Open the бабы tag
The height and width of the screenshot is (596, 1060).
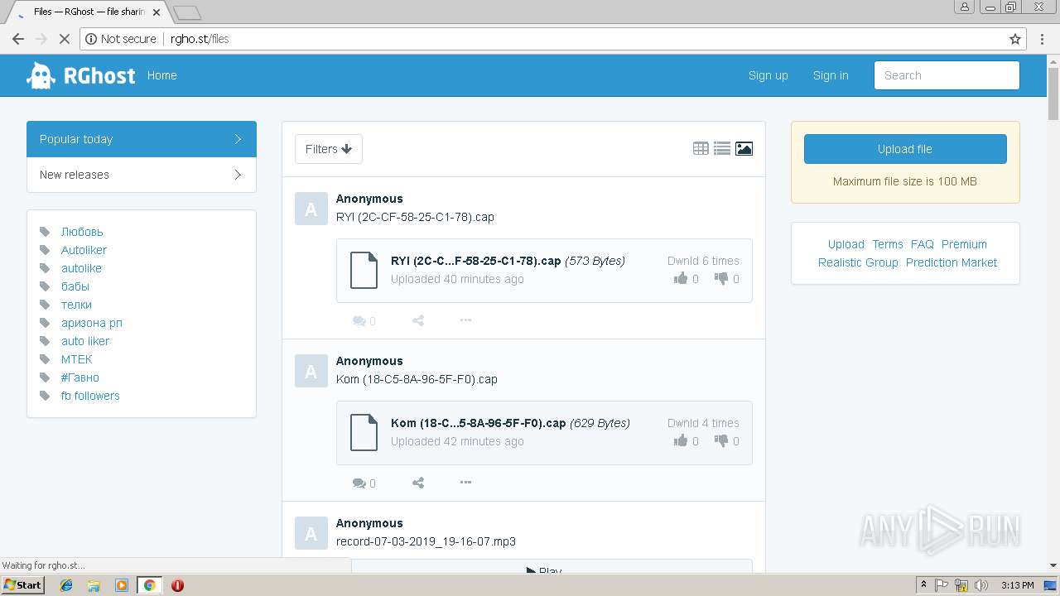[75, 286]
